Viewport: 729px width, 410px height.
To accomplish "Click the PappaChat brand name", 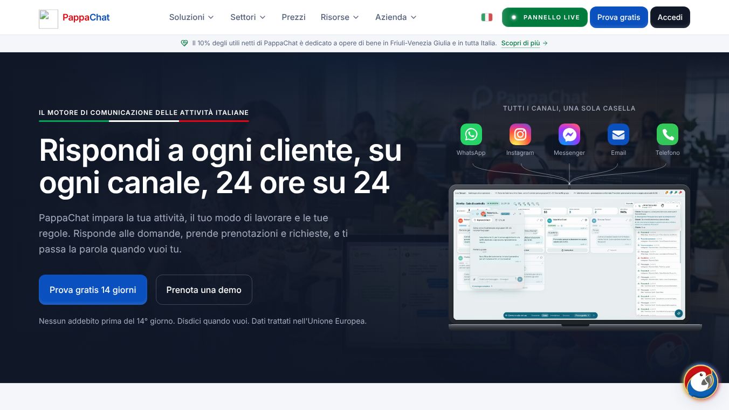I will tap(86, 17).
